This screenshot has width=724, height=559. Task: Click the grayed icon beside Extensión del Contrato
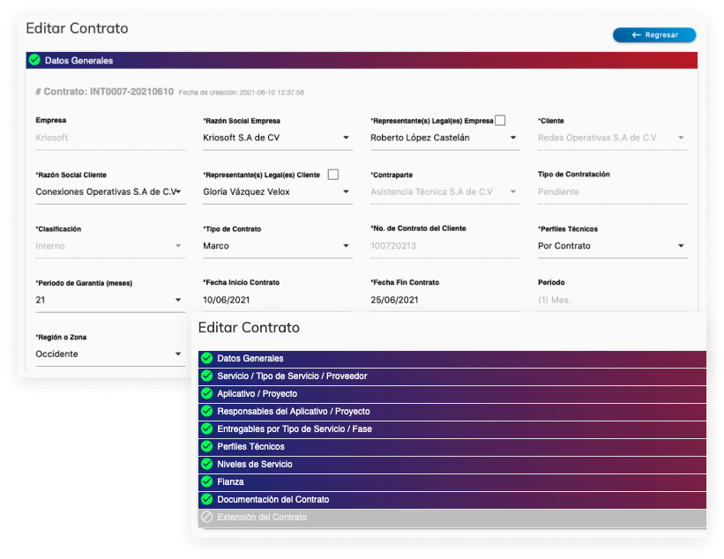206,517
